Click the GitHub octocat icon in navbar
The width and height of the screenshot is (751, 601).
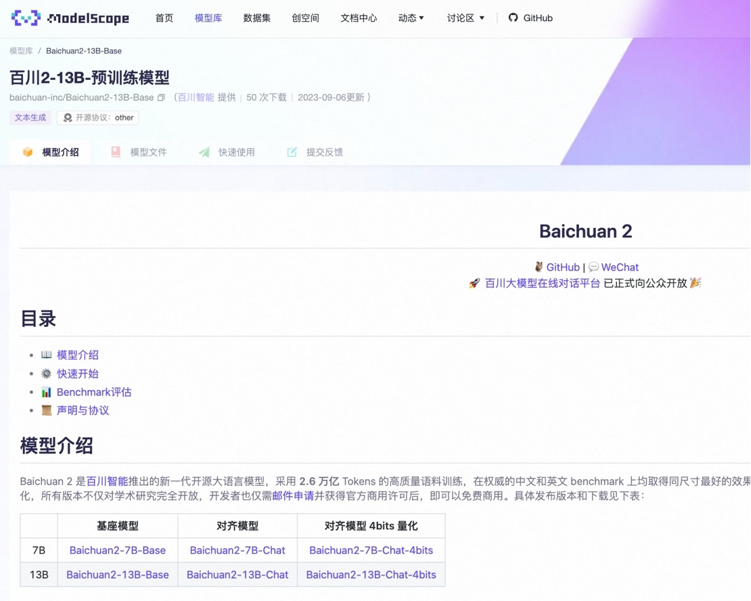(513, 18)
